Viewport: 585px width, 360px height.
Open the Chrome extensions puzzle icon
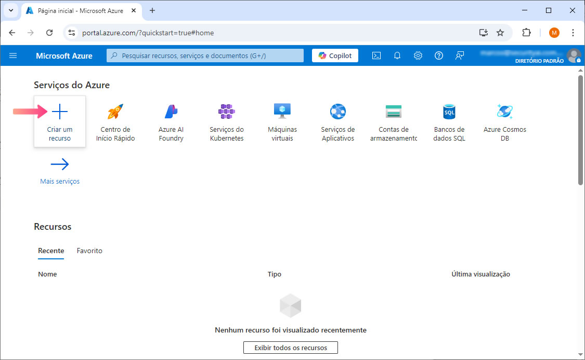coord(526,33)
